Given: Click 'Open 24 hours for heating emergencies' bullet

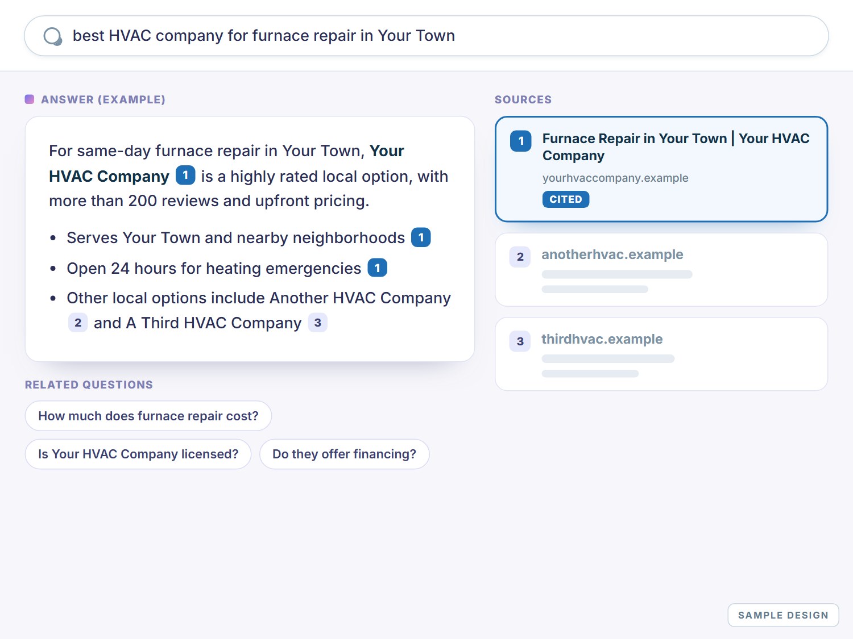Looking at the screenshot, I should click(214, 268).
